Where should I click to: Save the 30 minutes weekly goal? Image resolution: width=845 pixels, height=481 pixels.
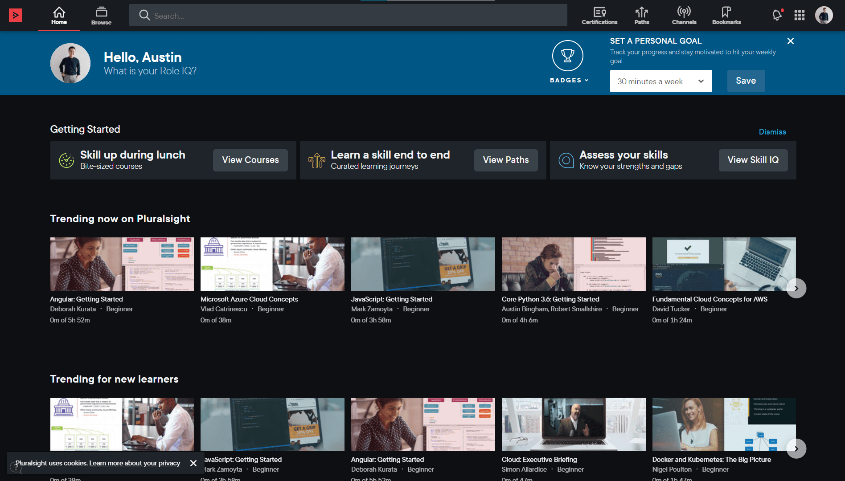(x=746, y=81)
